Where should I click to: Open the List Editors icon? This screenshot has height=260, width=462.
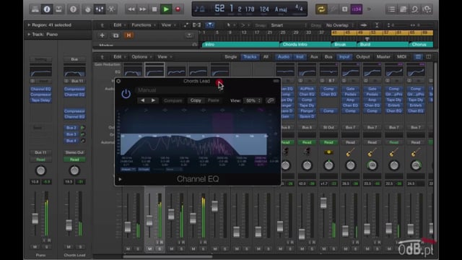click(391, 9)
